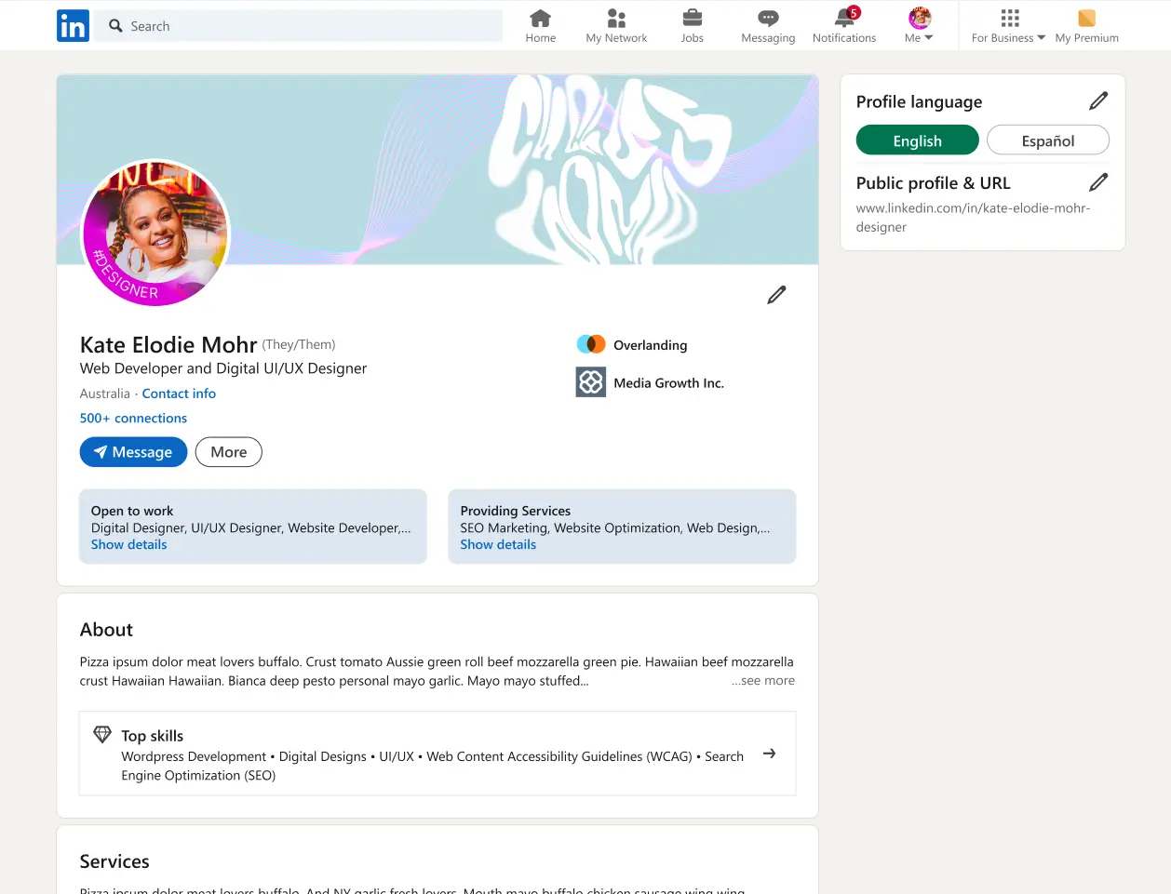
Task: Click Kate's profile photo
Action: click(155, 233)
